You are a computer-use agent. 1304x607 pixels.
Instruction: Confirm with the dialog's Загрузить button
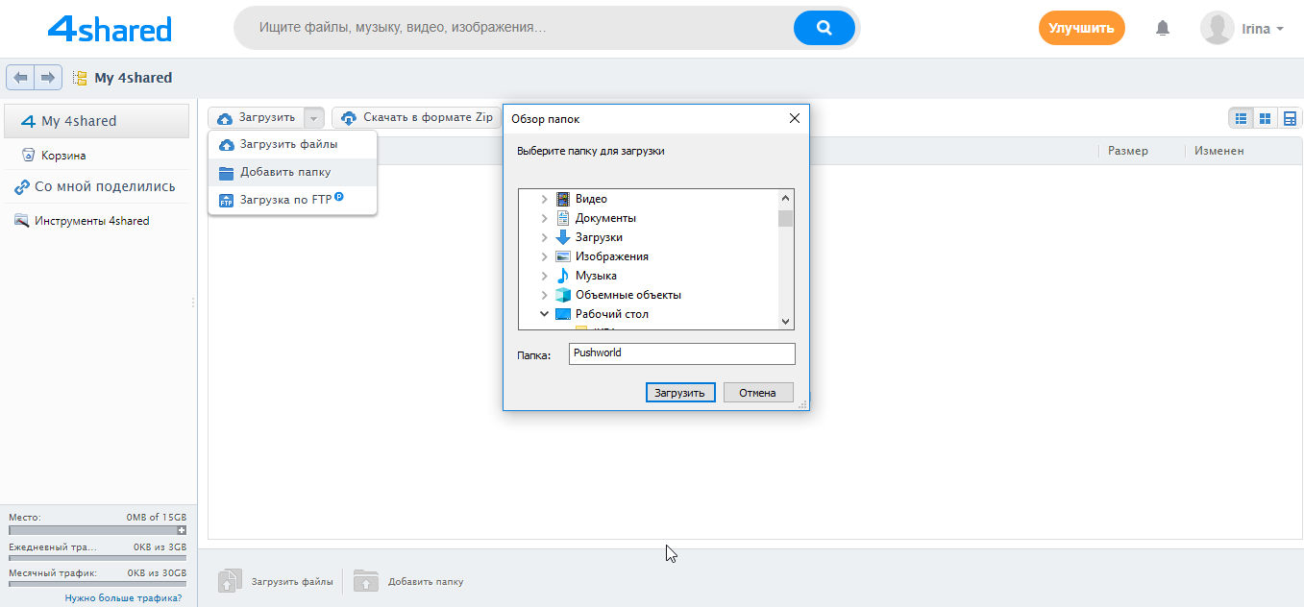[x=680, y=392]
